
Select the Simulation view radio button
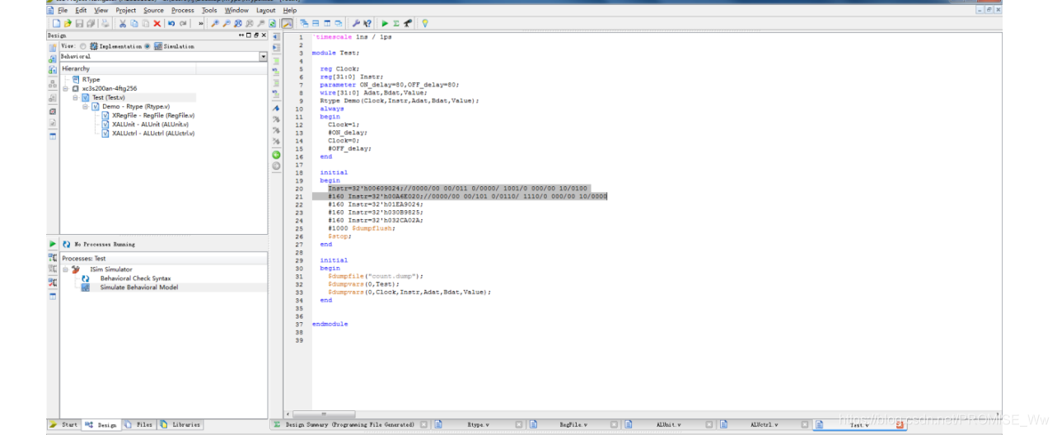(147, 46)
